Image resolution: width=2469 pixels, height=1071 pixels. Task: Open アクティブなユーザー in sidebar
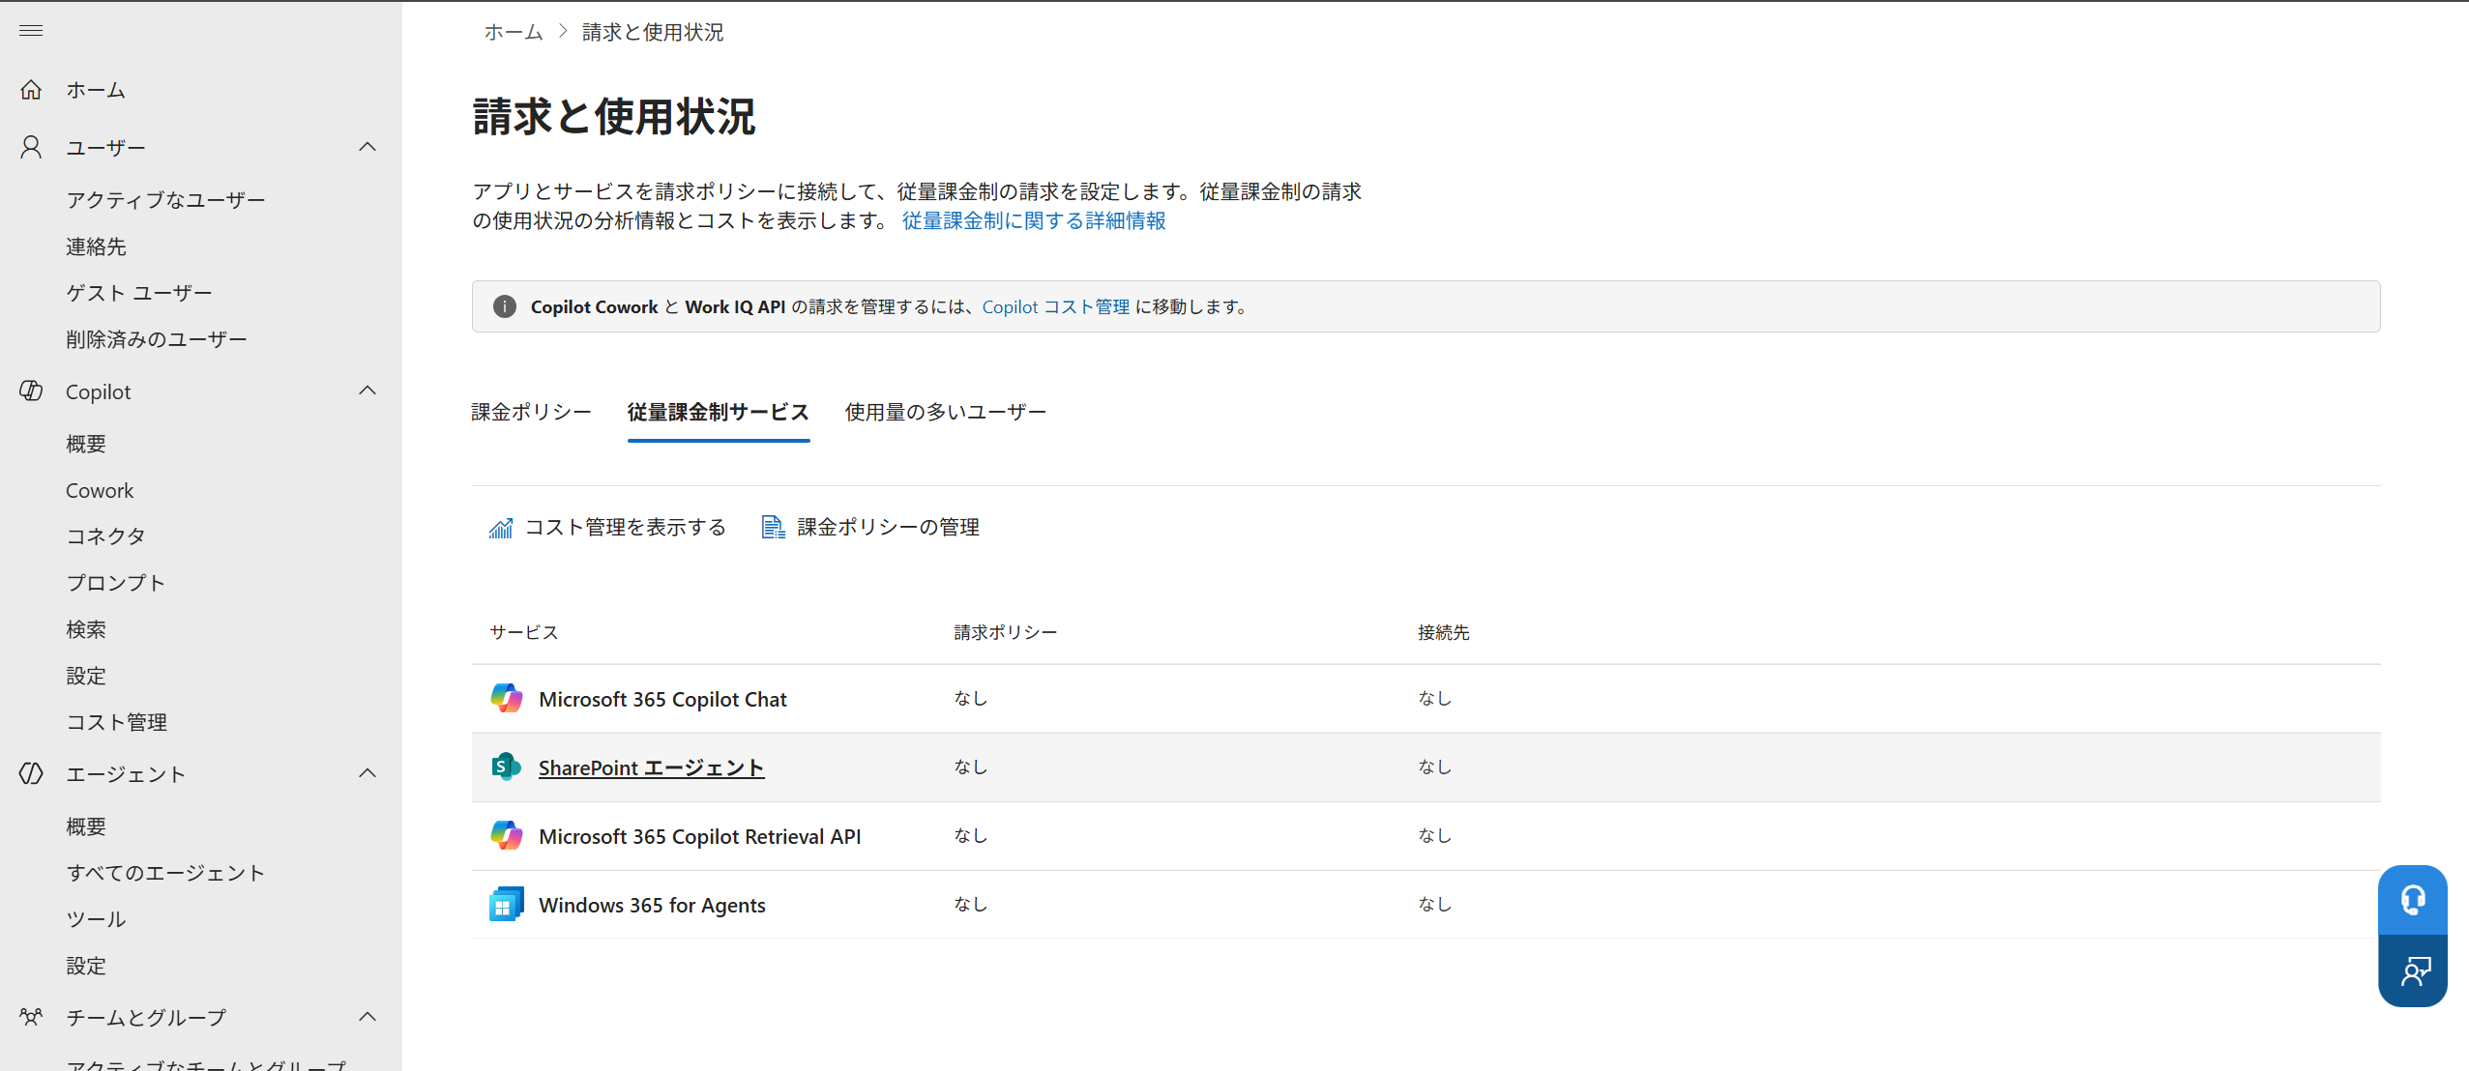click(x=165, y=200)
